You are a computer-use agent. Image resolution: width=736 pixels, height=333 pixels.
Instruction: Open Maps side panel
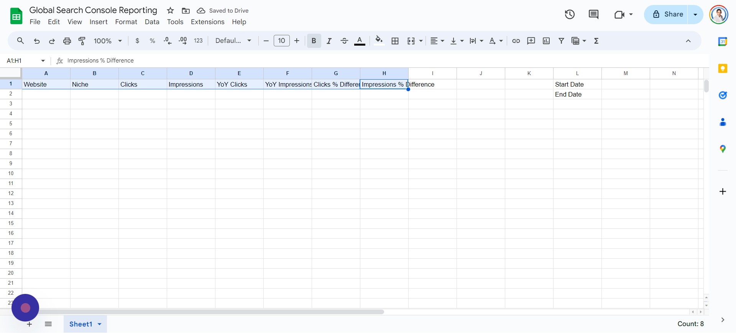(x=723, y=149)
